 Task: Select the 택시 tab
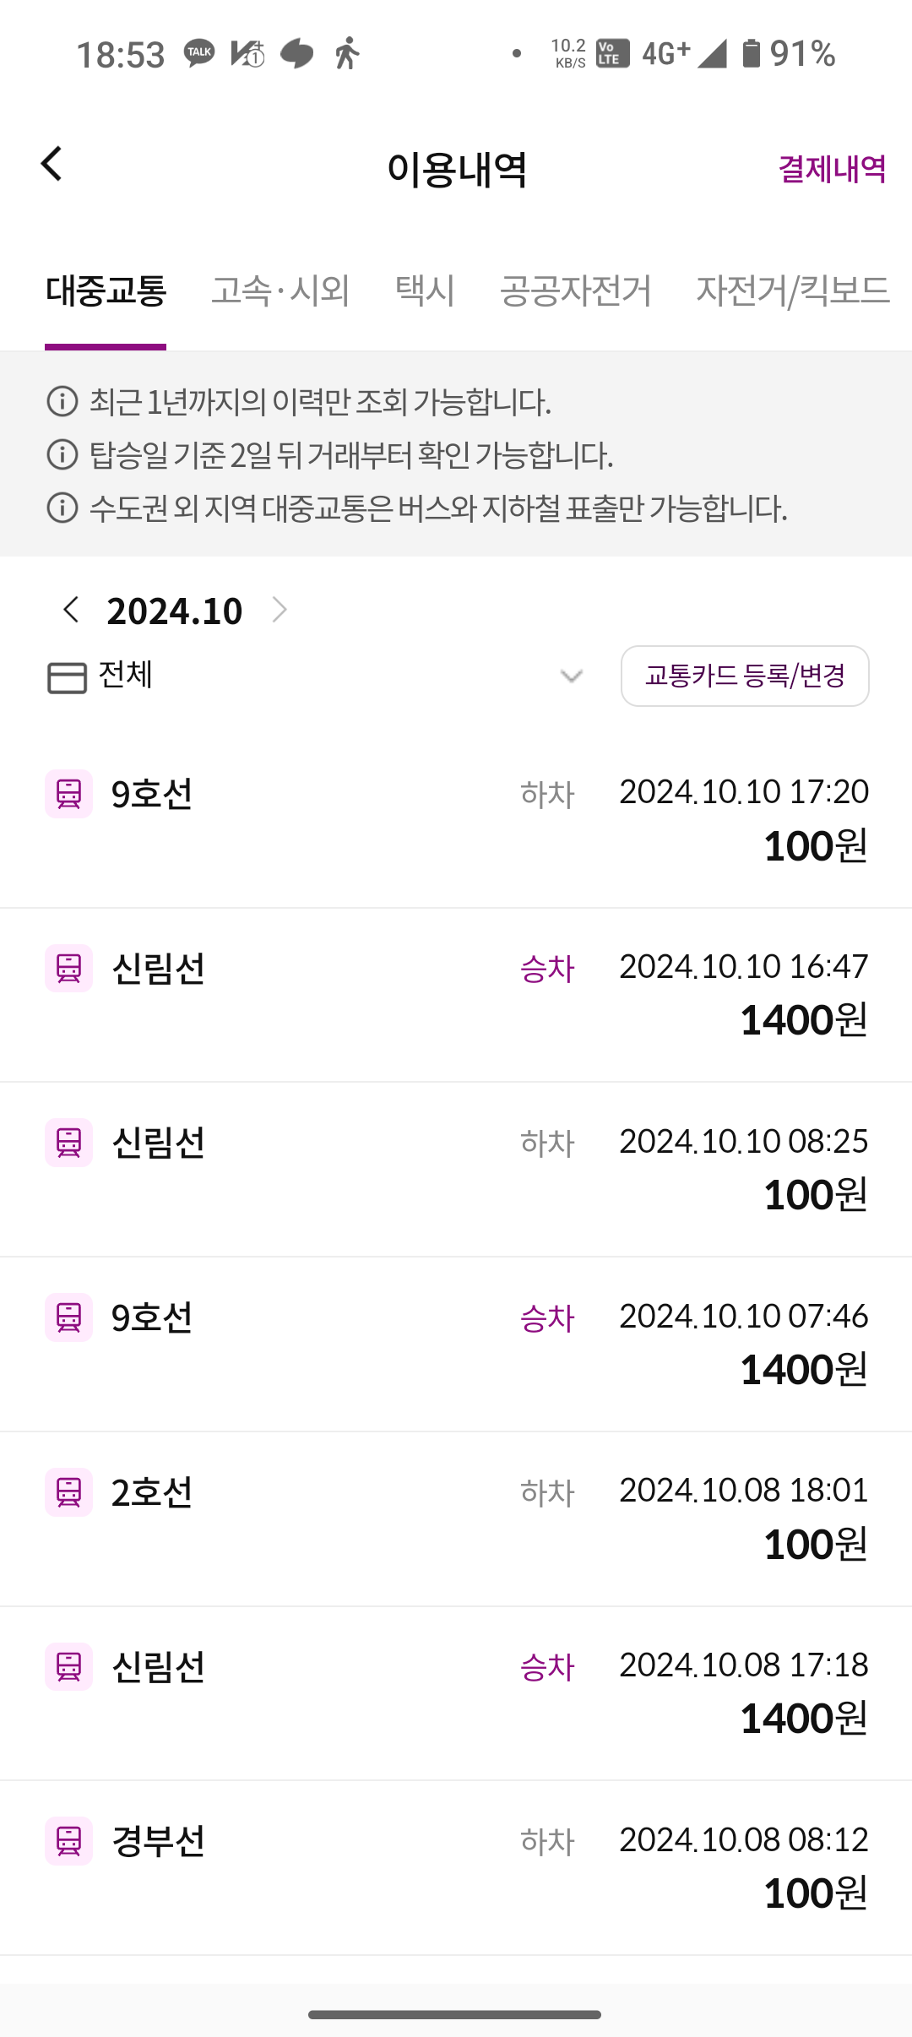pos(425,291)
